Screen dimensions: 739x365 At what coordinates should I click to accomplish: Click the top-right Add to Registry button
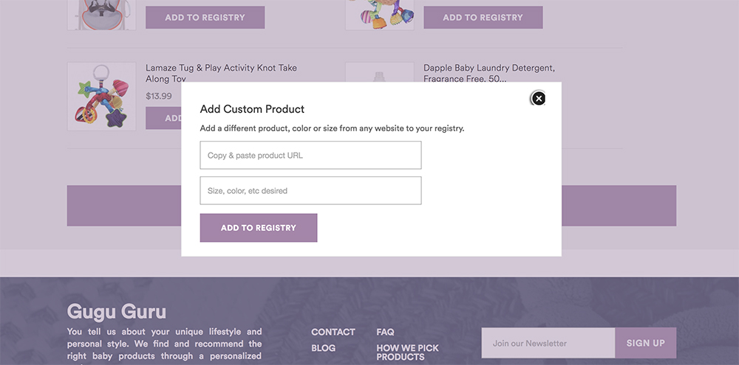point(483,18)
